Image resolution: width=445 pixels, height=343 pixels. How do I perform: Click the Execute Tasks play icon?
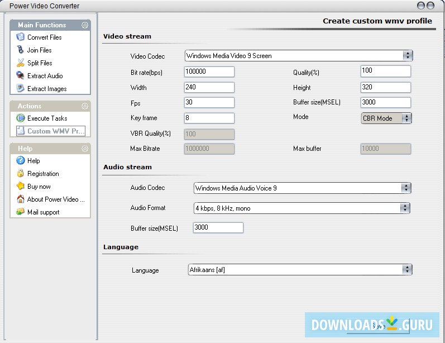(21, 118)
